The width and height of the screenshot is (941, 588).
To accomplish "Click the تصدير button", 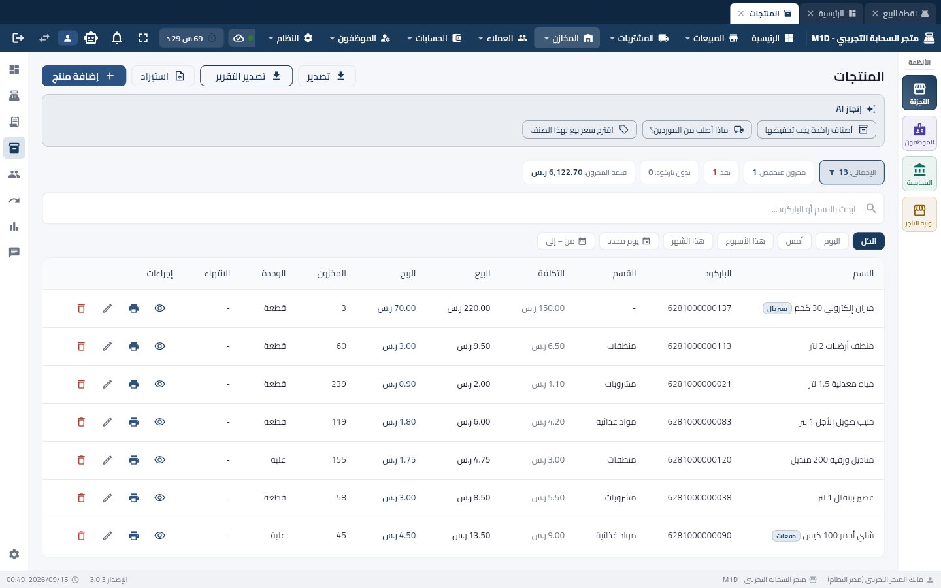I will click(327, 76).
